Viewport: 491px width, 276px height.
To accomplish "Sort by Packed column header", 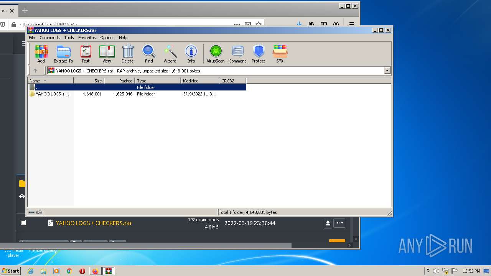I will coord(119,81).
